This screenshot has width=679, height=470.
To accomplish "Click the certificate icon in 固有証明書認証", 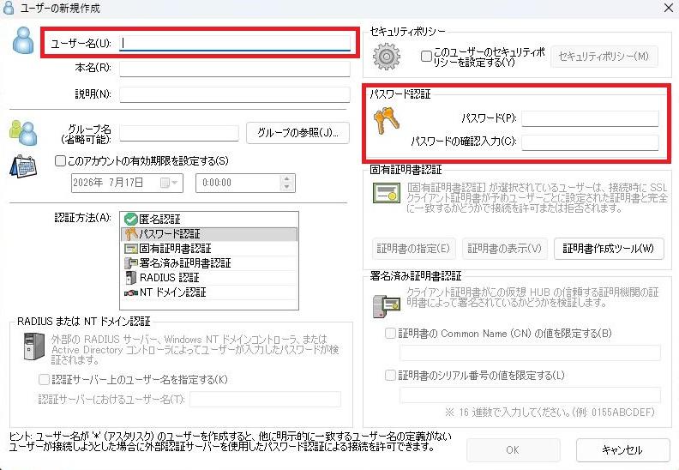I will 387,193.
